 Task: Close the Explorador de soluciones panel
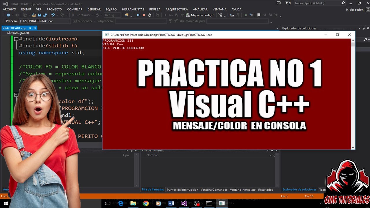(367, 28)
